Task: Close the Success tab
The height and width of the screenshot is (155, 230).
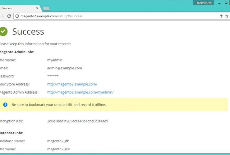Action: pyautogui.click(x=37, y=8)
